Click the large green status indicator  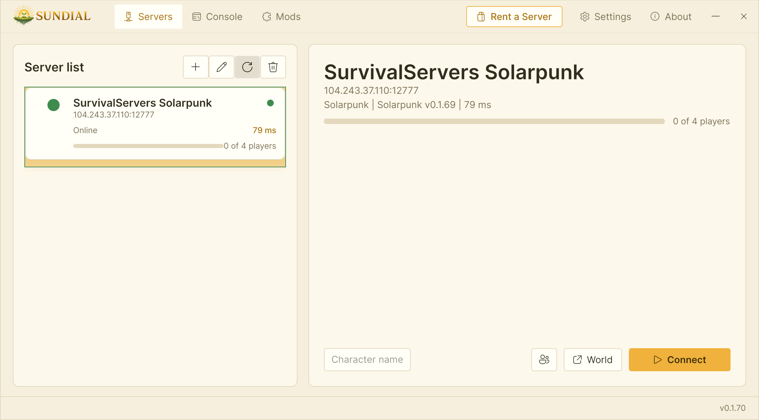coord(54,105)
